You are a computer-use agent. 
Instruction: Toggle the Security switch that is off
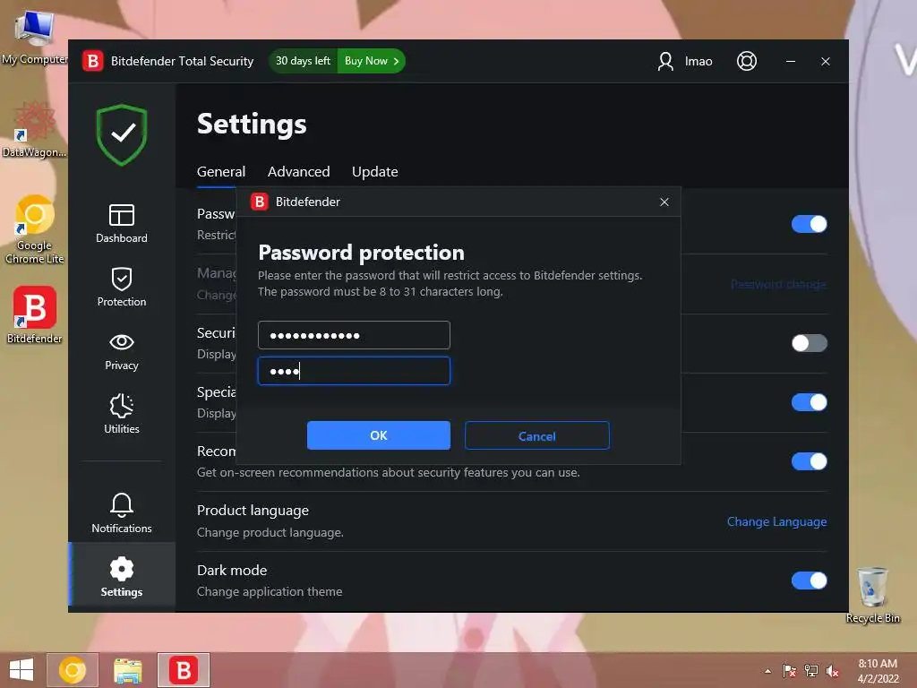tap(809, 343)
